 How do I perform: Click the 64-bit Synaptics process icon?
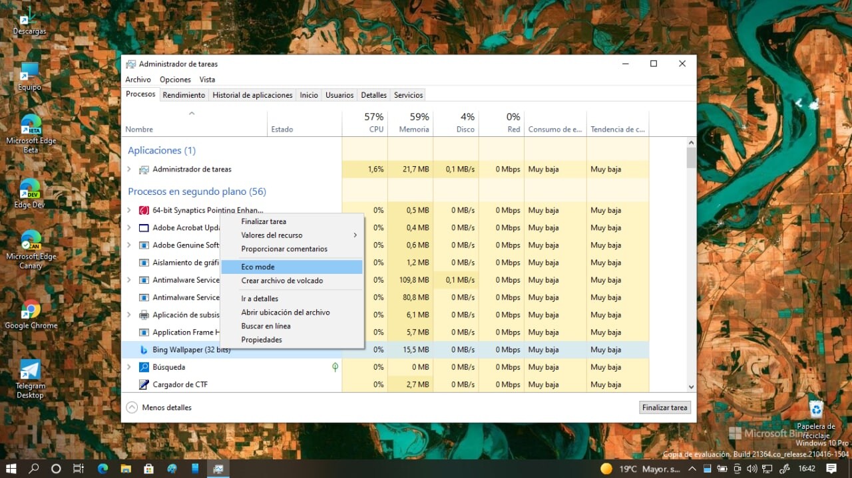pyautogui.click(x=143, y=210)
